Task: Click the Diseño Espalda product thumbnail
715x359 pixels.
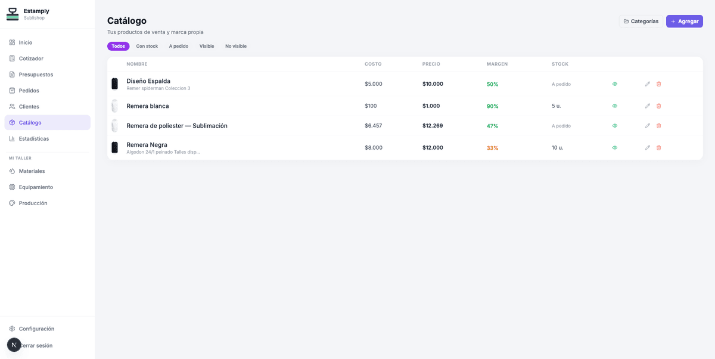Action: pyautogui.click(x=114, y=84)
